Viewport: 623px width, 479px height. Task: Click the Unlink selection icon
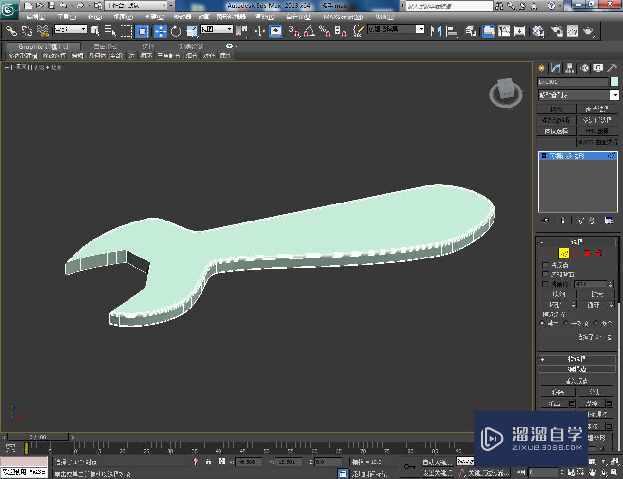(27, 31)
